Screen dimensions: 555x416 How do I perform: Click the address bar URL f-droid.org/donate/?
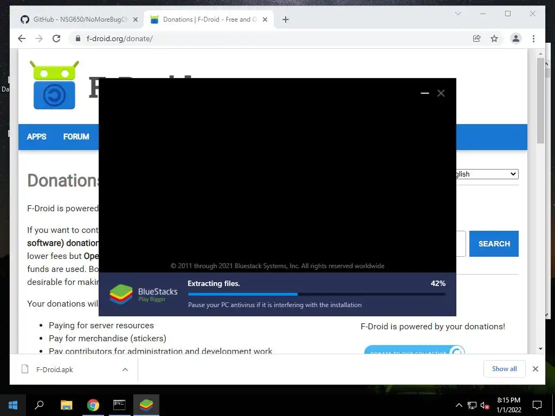pos(119,38)
